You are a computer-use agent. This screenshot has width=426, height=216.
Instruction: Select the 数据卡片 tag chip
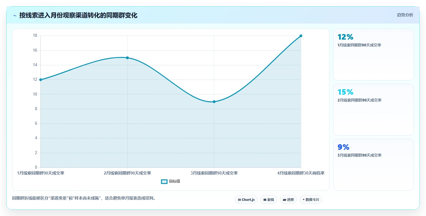click(x=310, y=200)
